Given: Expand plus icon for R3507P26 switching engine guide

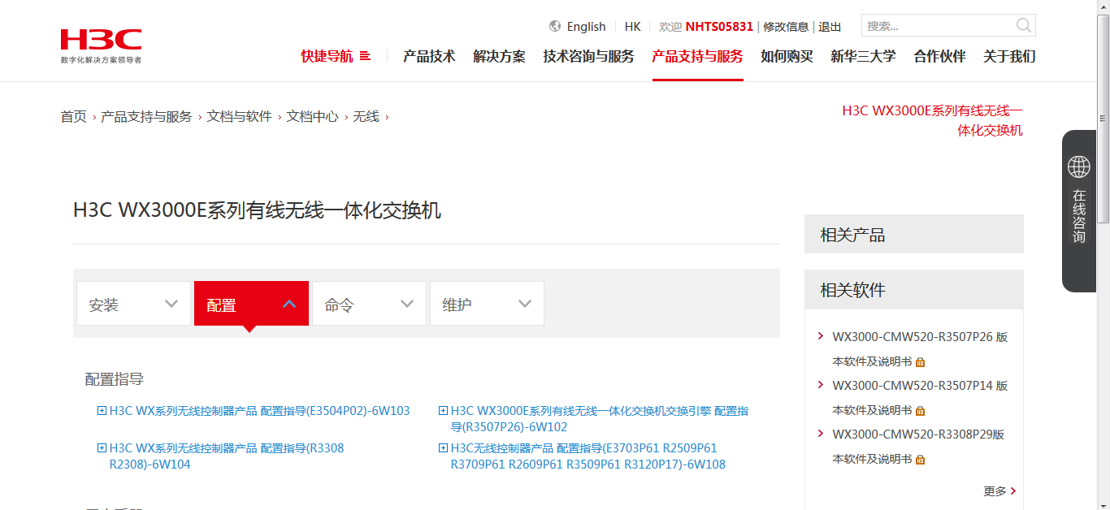Looking at the screenshot, I should (443, 411).
